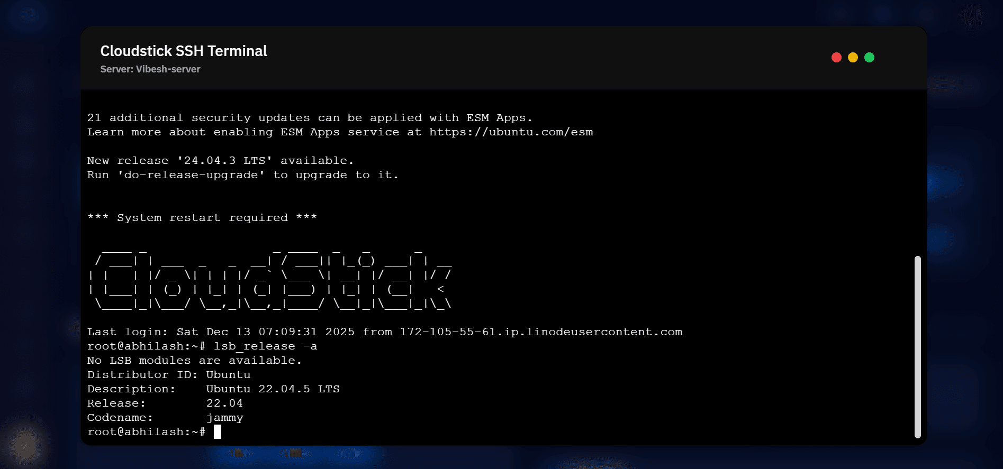Screen dimensions: 1003x469
Task: Click the terminal's vertical scrollbar thumb
Action: click(917, 347)
